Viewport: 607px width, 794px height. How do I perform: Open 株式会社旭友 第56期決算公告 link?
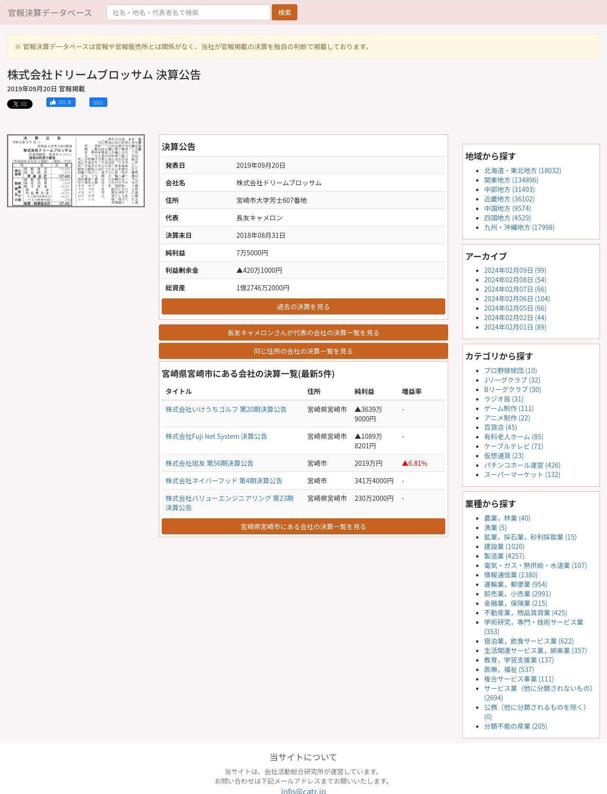point(209,463)
